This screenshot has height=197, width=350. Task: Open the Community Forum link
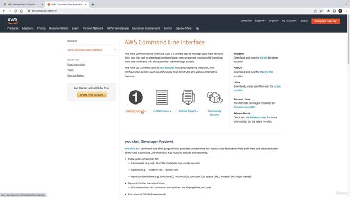[x=214, y=113]
